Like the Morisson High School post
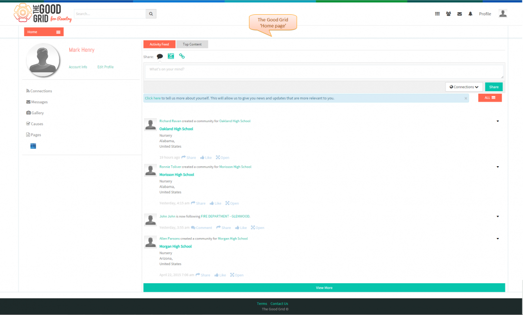Viewport: 523px width, 315px height. [215, 203]
